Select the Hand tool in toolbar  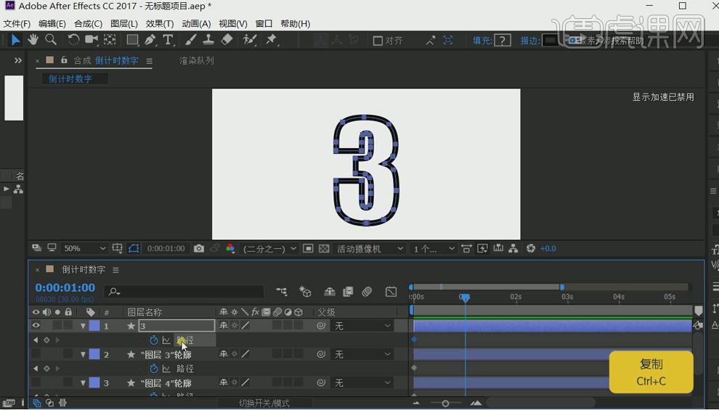click(33, 40)
